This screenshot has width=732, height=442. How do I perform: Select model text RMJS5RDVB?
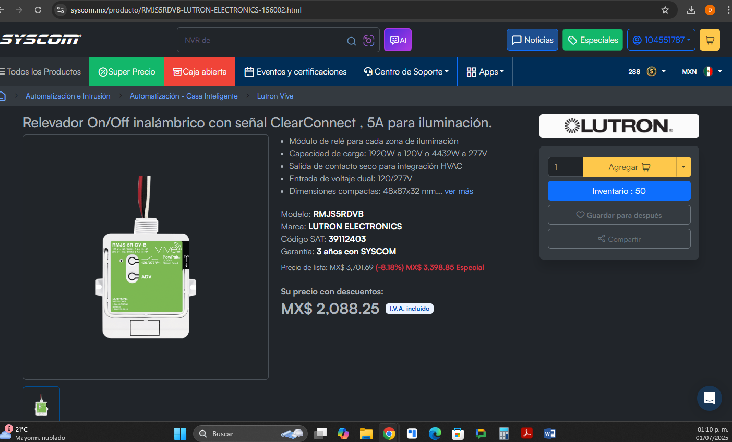coord(338,214)
